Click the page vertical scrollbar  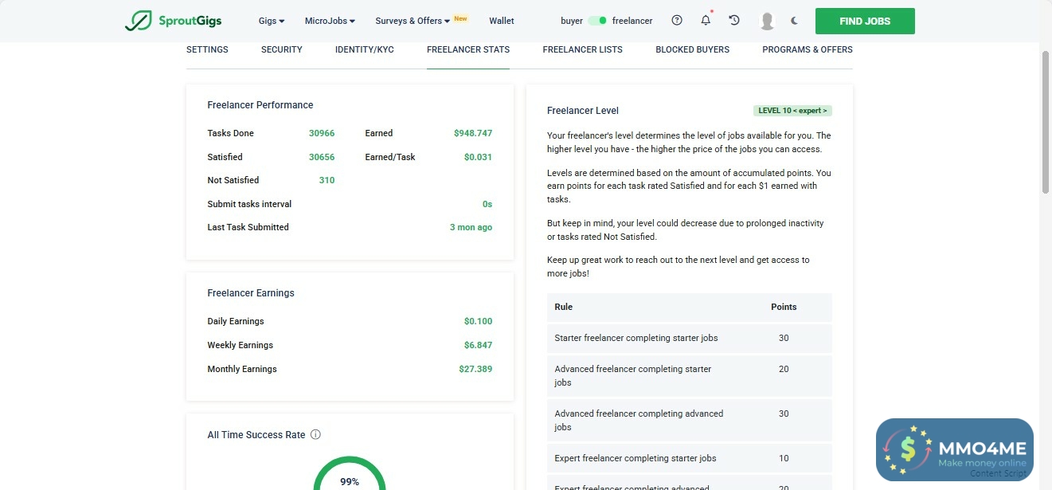click(x=1046, y=120)
